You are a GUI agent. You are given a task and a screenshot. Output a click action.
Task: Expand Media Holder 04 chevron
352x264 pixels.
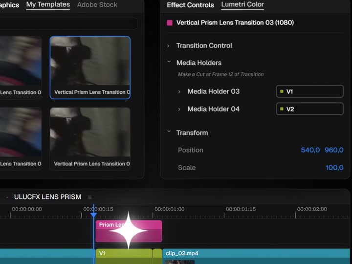179,109
